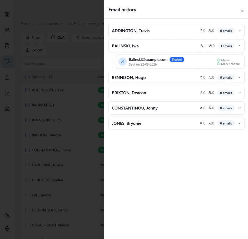The image size is (248, 239).
Task: Tick the checkbox for BRIXTON, Deacon
Action: 27,135
